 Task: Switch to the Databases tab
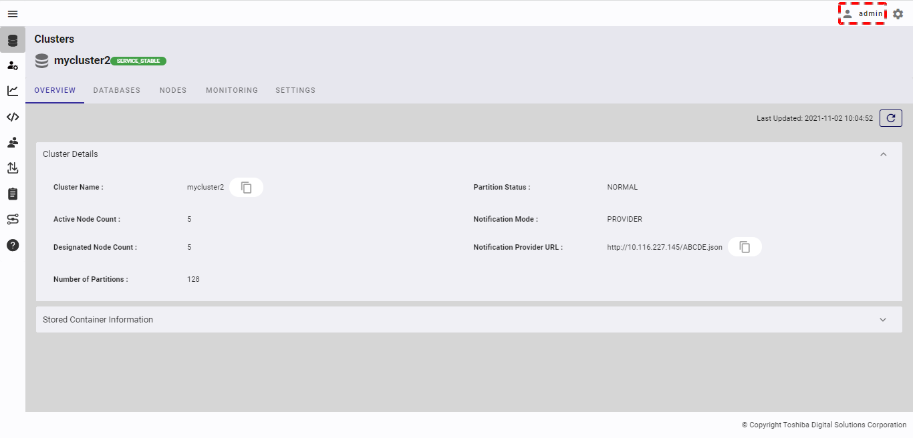(117, 90)
